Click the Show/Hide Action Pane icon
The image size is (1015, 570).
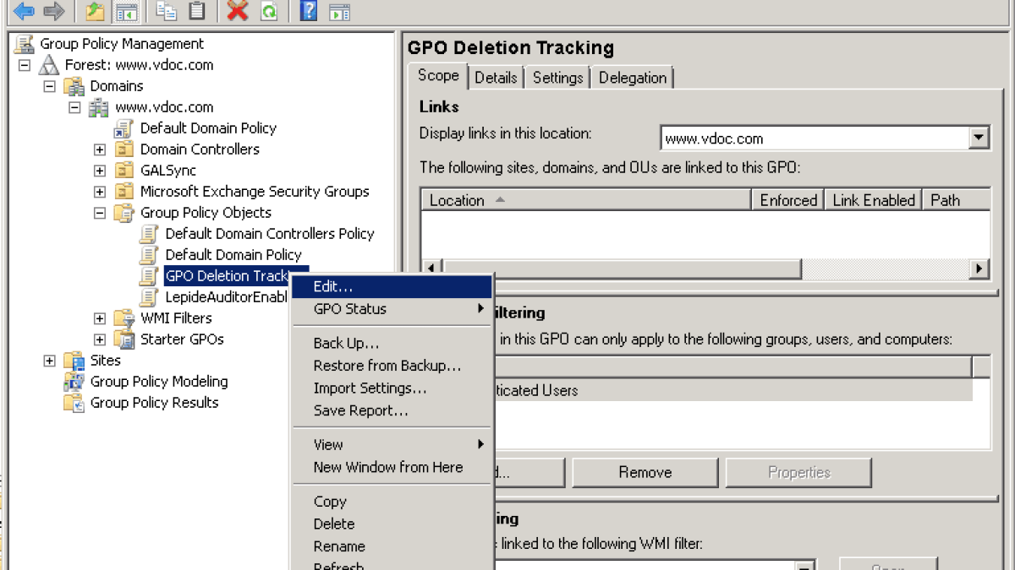click(339, 11)
